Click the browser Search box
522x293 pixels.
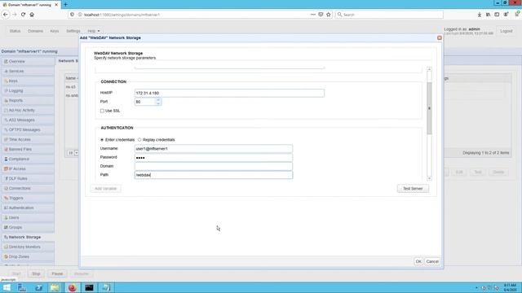point(389,15)
